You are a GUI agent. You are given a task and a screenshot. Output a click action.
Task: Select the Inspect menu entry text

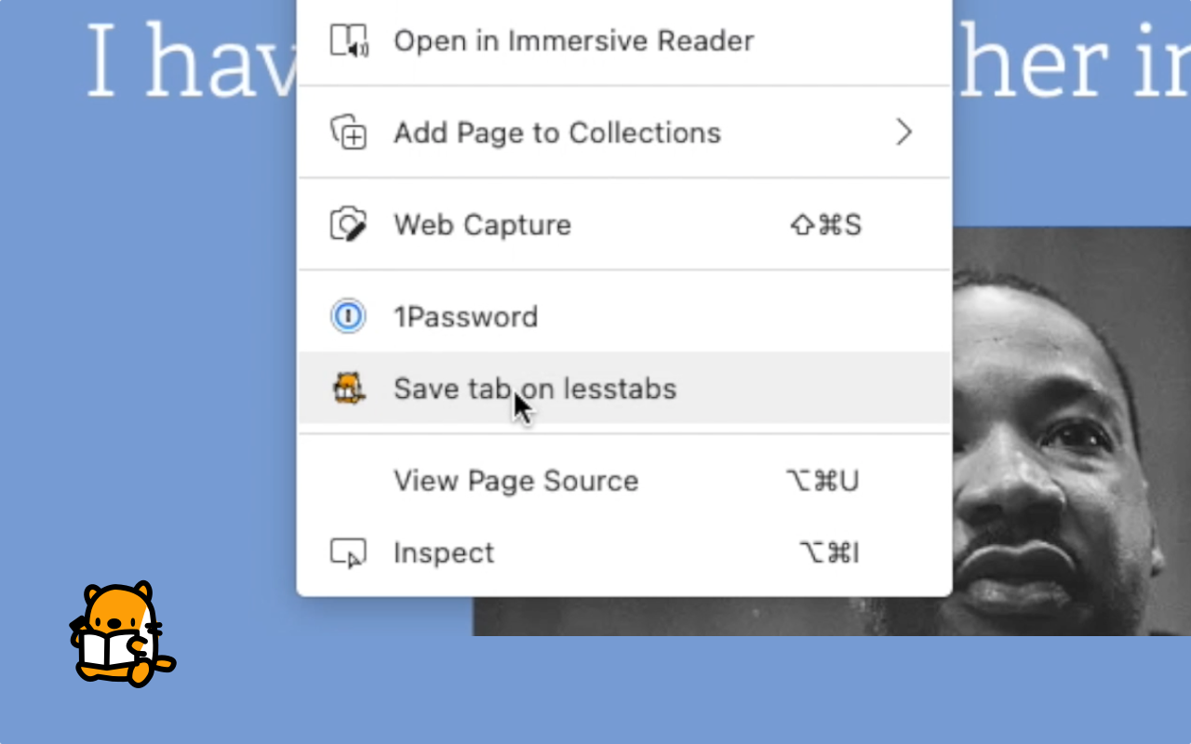pyautogui.click(x=444, y=553)
